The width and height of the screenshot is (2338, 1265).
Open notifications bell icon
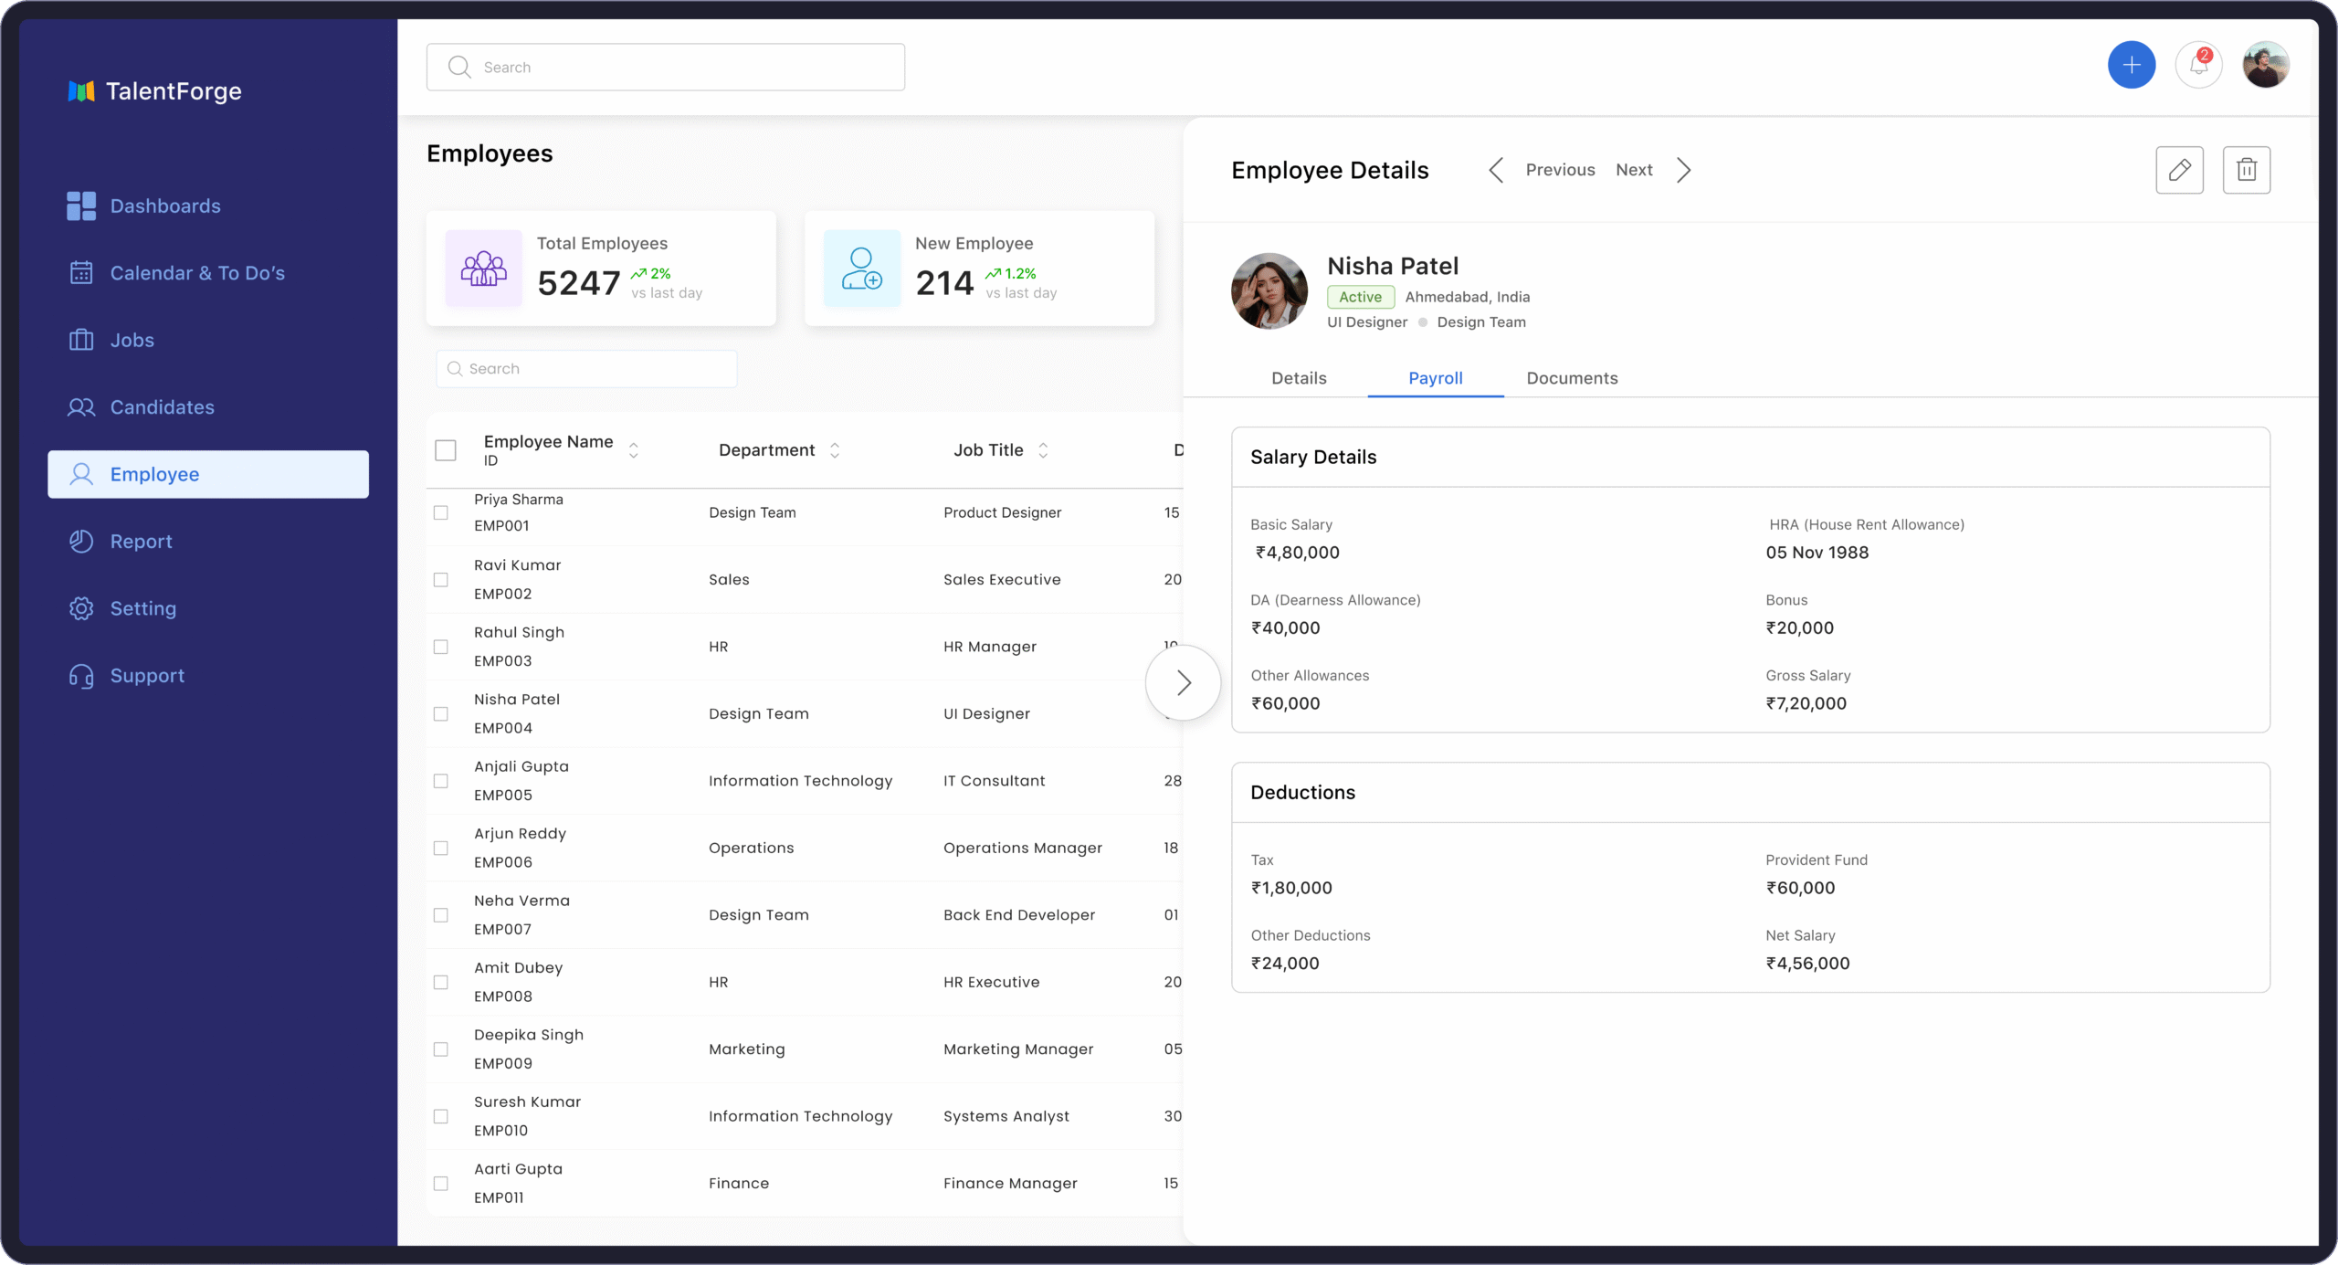tap(2198, 65)
